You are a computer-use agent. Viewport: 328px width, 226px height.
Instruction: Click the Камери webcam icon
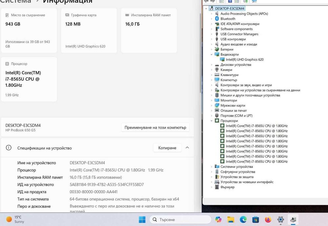(x=217, y=70)
